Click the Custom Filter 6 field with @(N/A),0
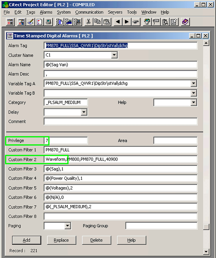 [120, 197]
